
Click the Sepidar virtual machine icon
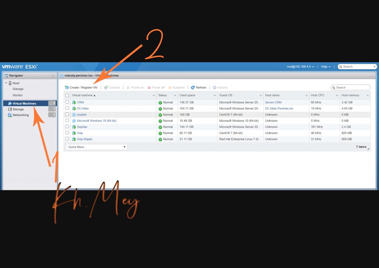[x=74, y=127]
